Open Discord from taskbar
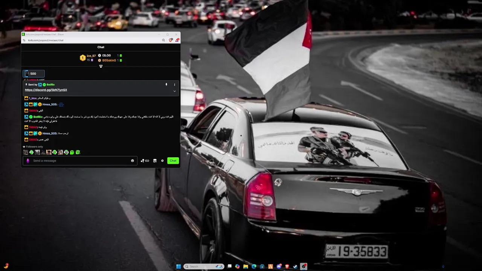The width and height of the screenshot is (482, 271). tap(279, 266)
